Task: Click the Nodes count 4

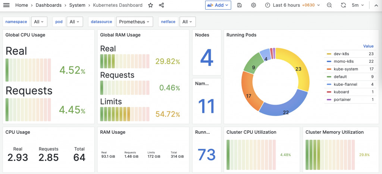Action: pyautogui.click(x=207, y=58)
